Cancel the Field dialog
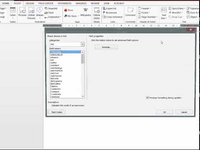200x150 pixels. [184, 112]
